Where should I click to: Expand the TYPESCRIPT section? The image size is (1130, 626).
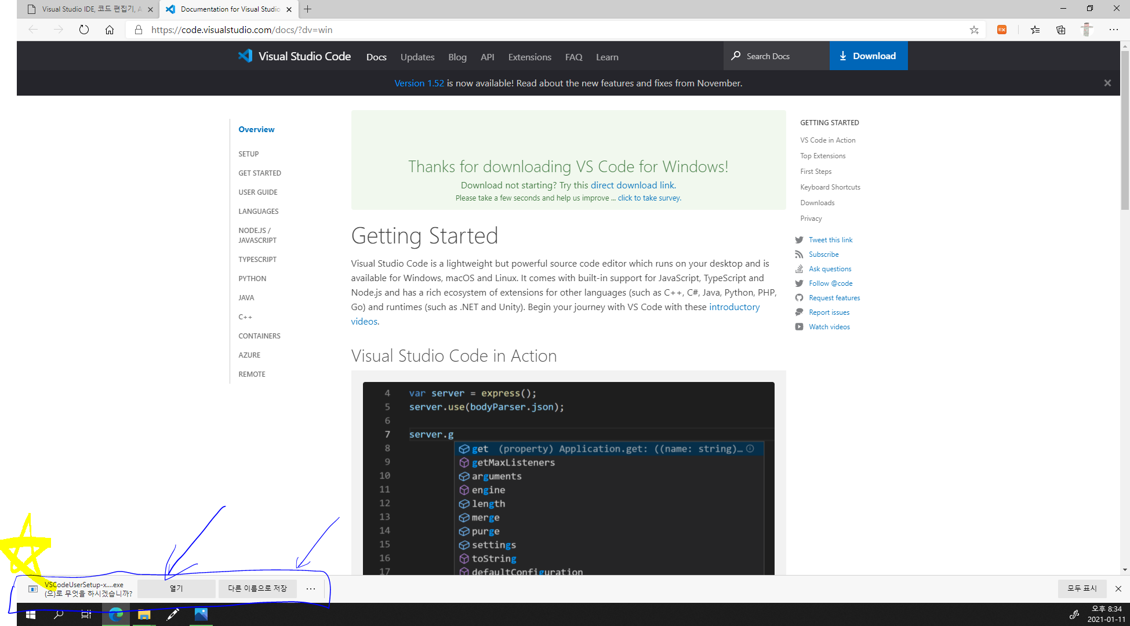(257, 259)
